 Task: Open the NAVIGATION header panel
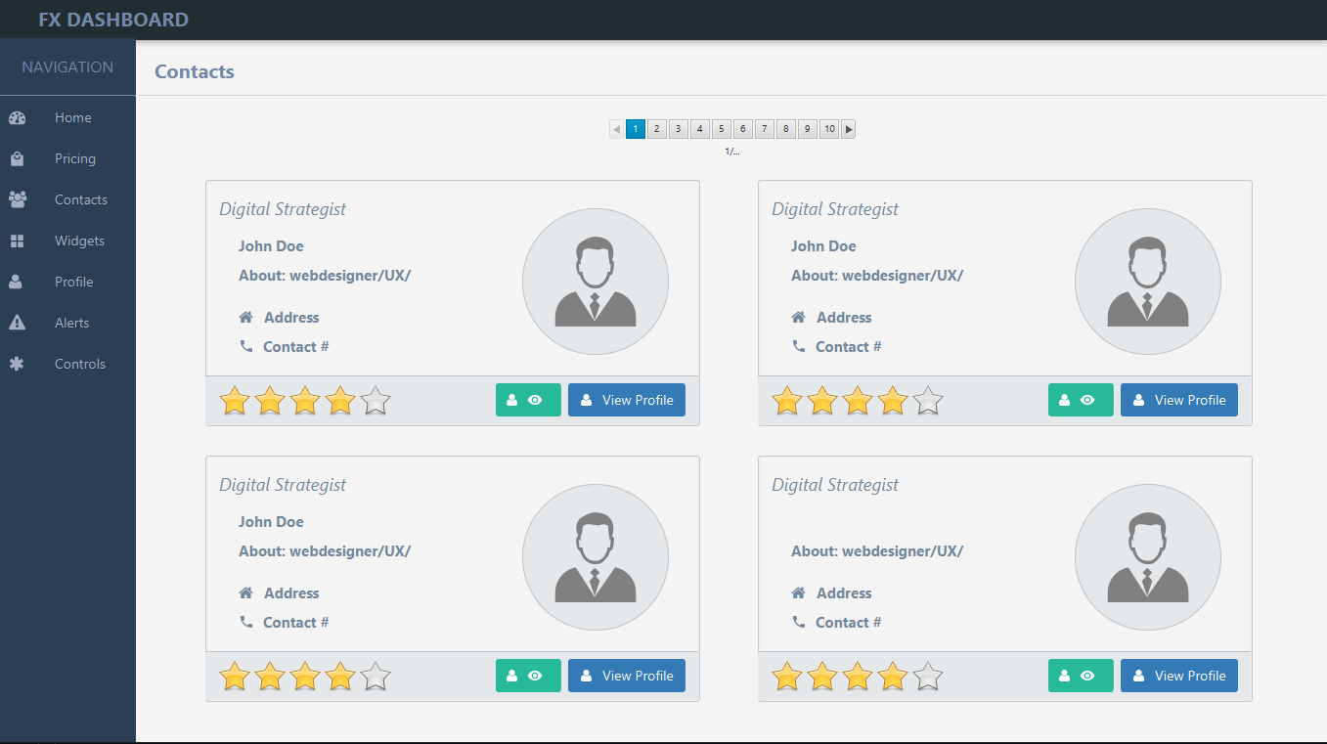click(x=67, y=66)
